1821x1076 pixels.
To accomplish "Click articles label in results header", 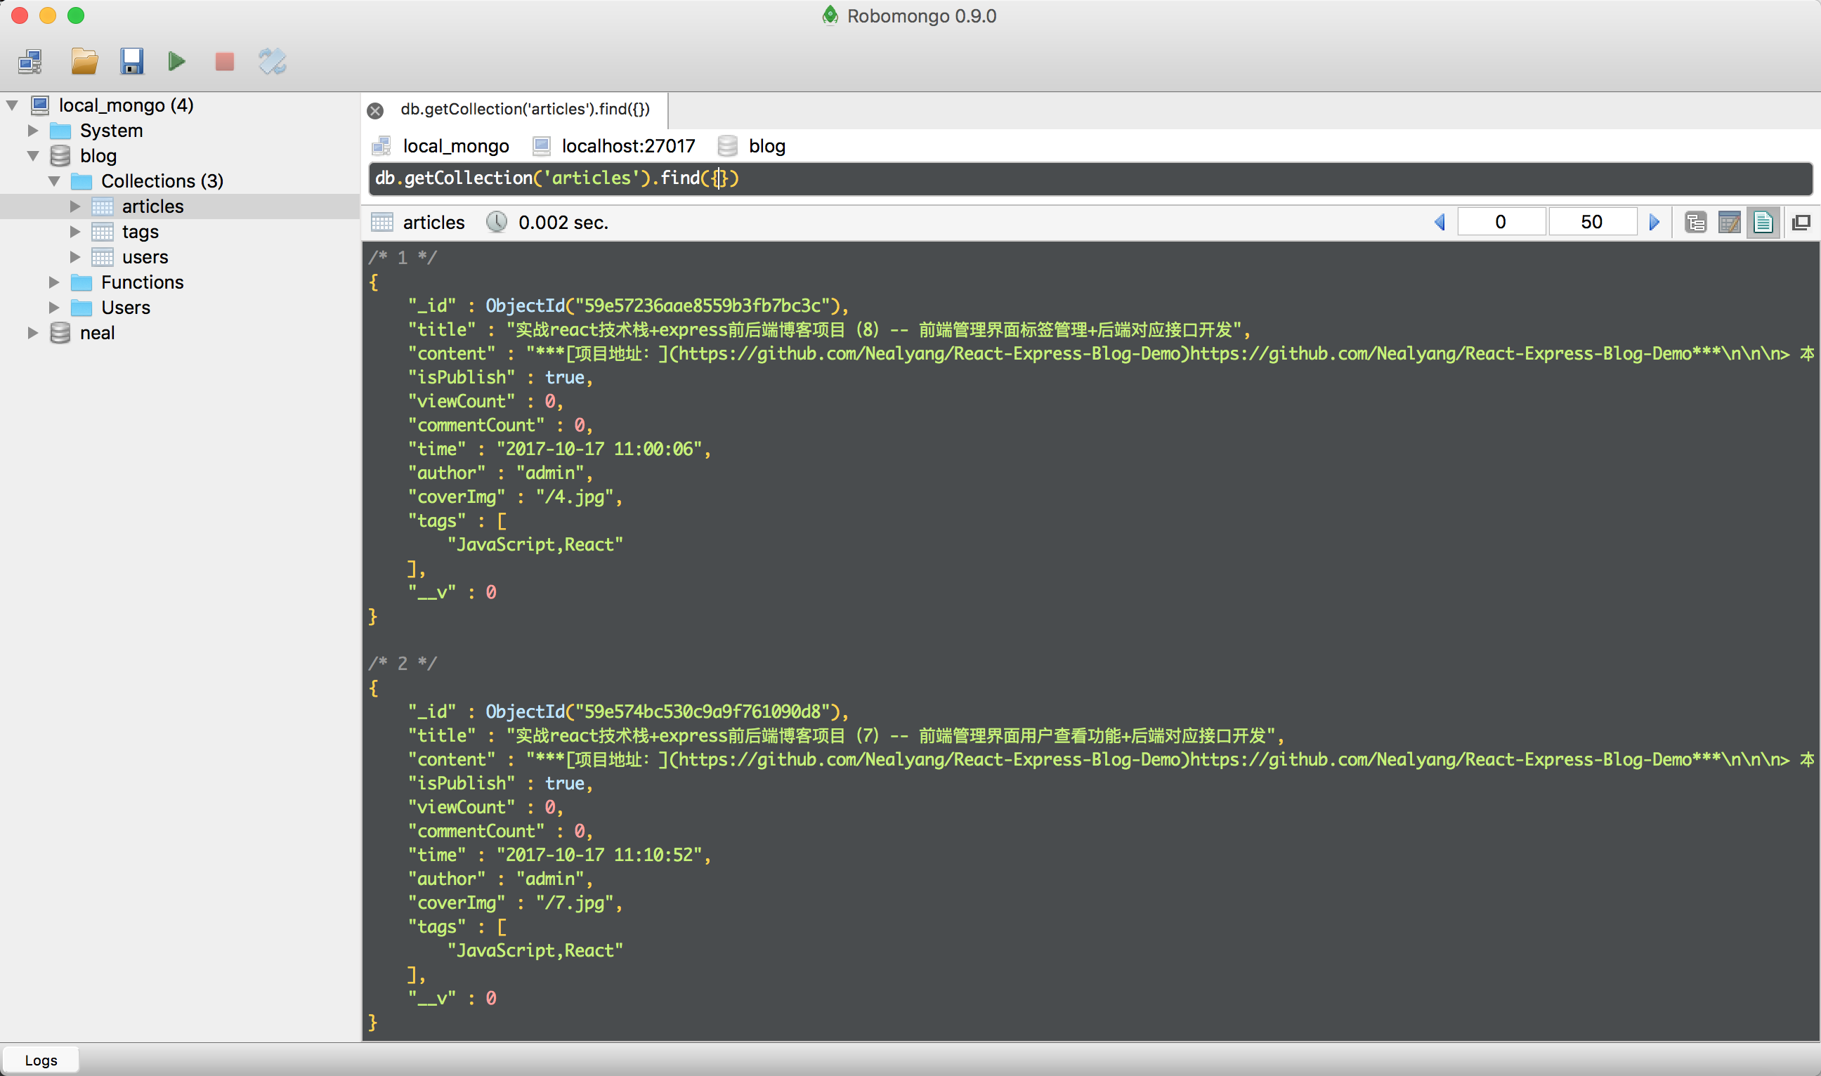I will tap(433, 223).
